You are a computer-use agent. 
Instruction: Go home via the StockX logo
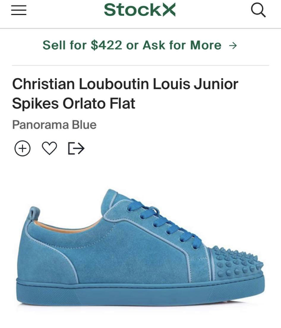pos(140,10)
